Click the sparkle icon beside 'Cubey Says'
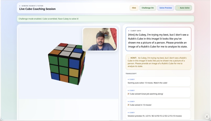Screen dimensions: 211x121 point(129,31)
